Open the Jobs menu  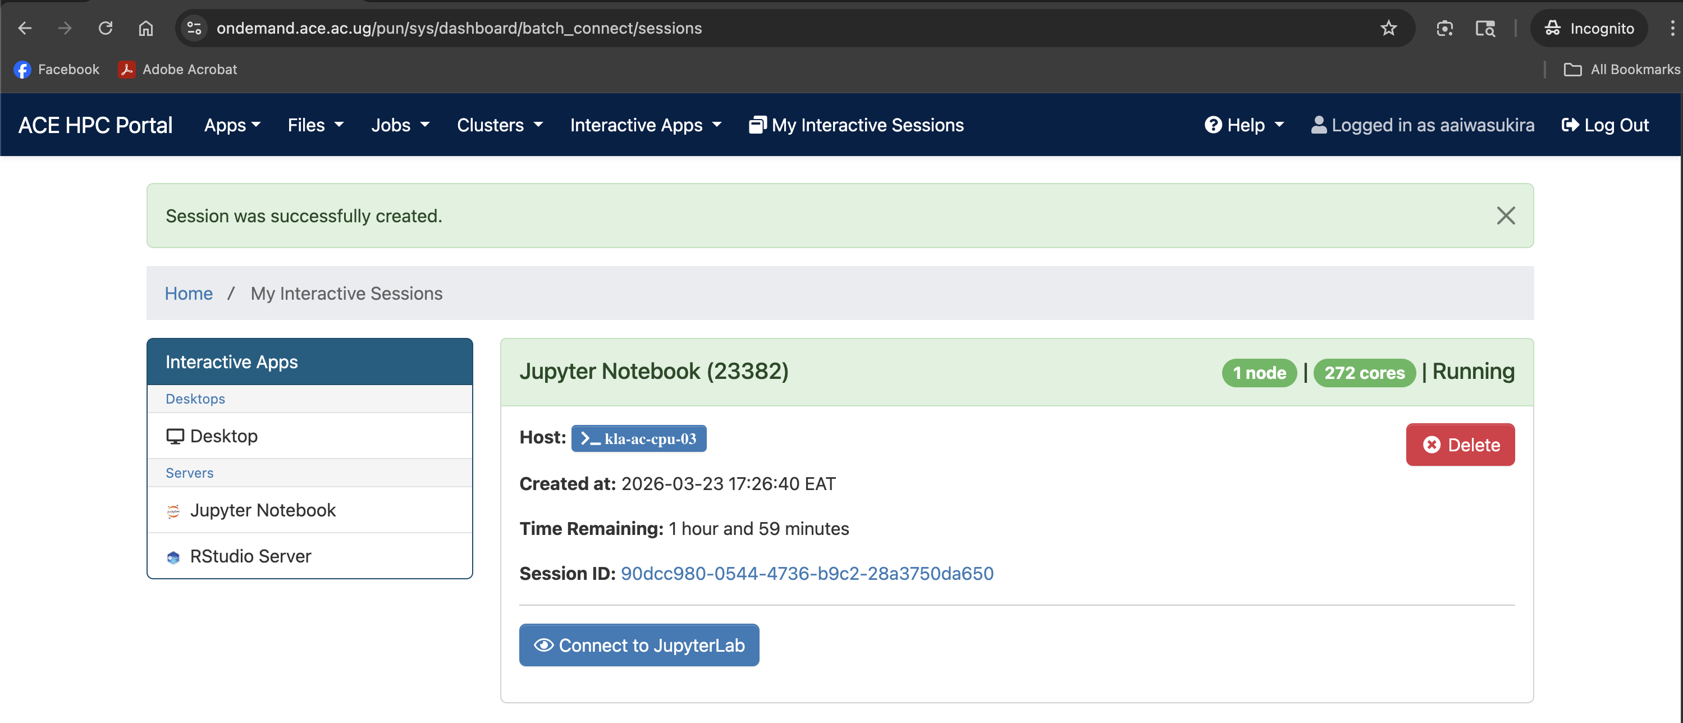400,125
